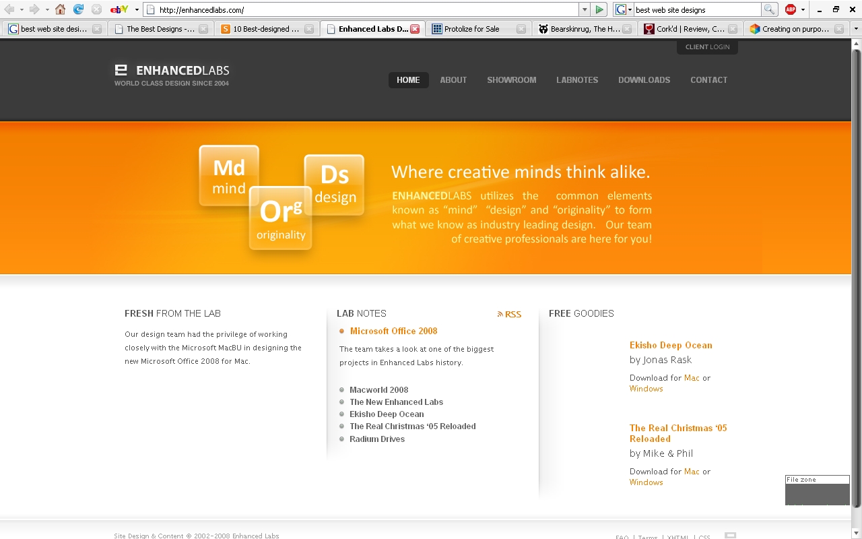Screen dimensions: 862x539
Task: Open the eBay toolbar dropdown arrow
Action: click(137, 9)
